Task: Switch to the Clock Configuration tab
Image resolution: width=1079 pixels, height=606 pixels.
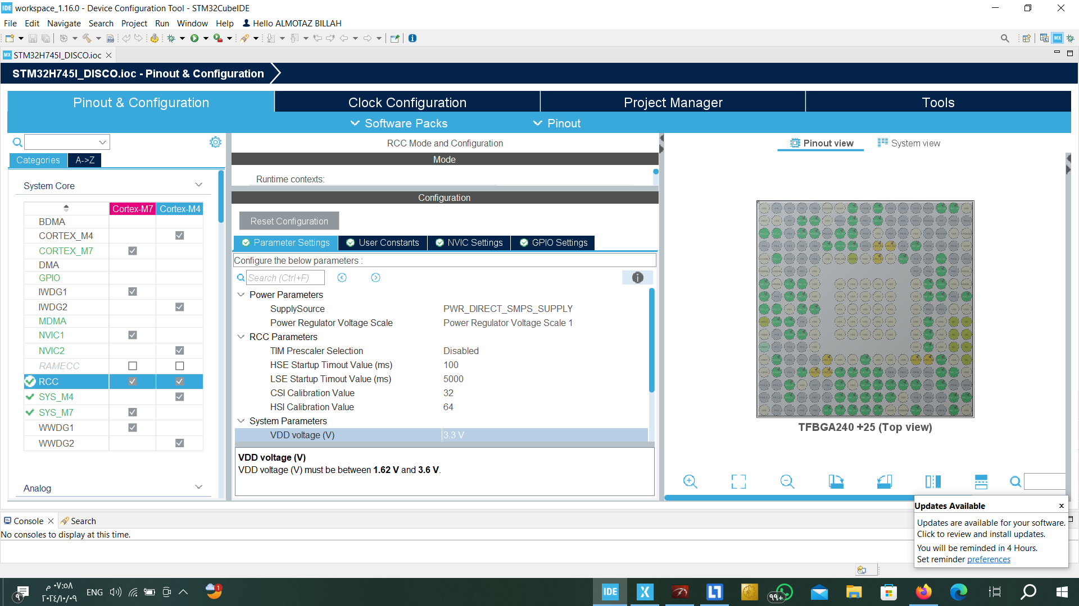Action: tap(406, 102)
